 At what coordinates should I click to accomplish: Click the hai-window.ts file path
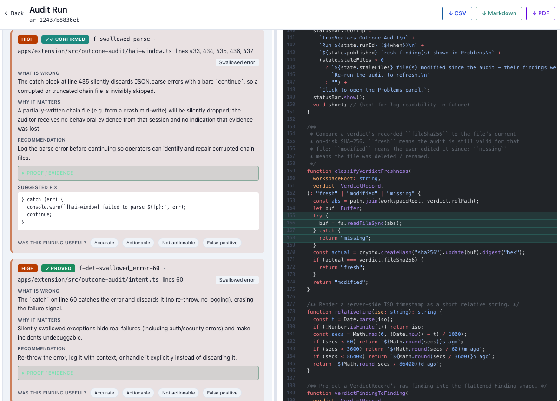95,51
